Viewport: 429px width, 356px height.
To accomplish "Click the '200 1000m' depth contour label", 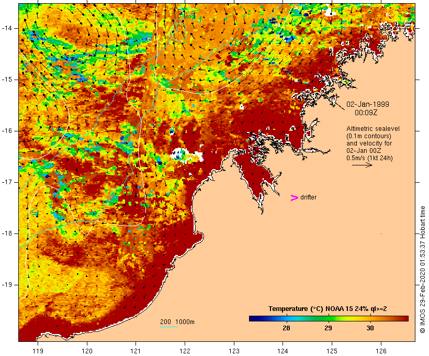I will coord(177,322).
